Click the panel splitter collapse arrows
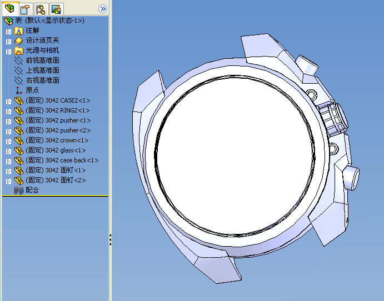The width and height of the screenshot is (384, 301). click(x=110, y=239)
